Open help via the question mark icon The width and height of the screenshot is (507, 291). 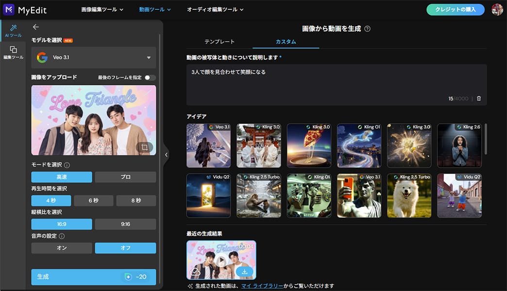(x=368, y=28)
